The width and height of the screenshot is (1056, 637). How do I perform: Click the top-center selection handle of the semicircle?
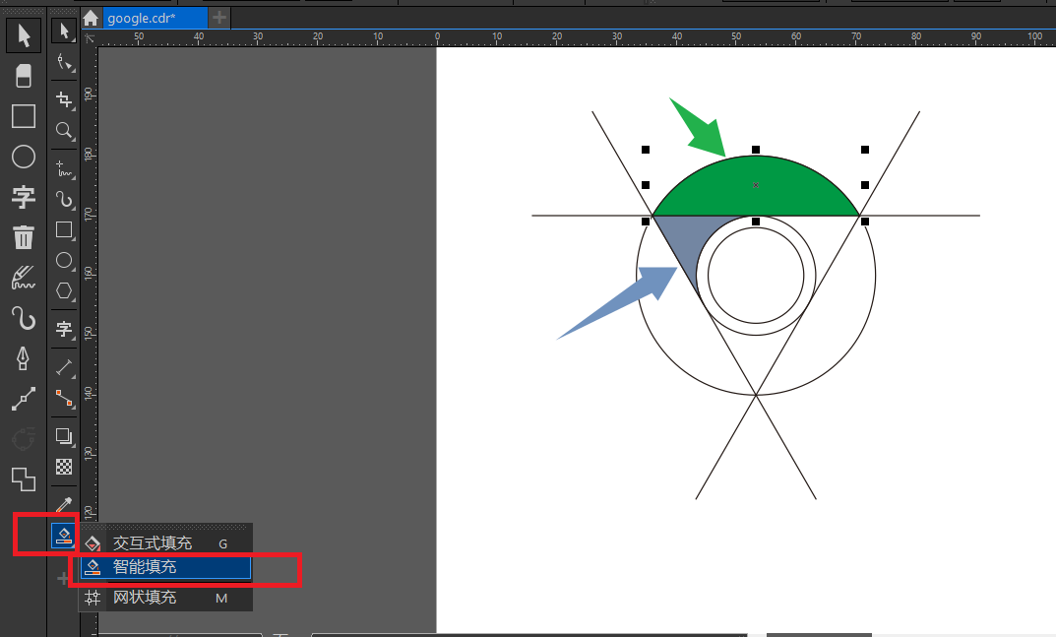coord(756,150)
